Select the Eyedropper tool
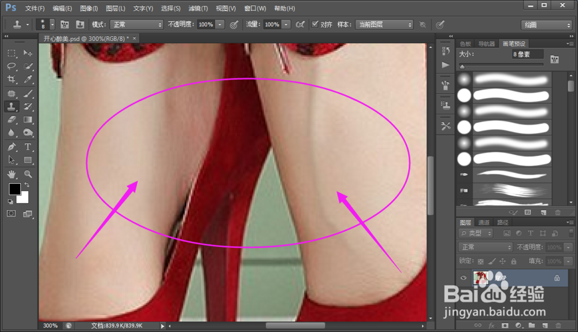Screen dimensions: 578x332 [x=28, y=79]
